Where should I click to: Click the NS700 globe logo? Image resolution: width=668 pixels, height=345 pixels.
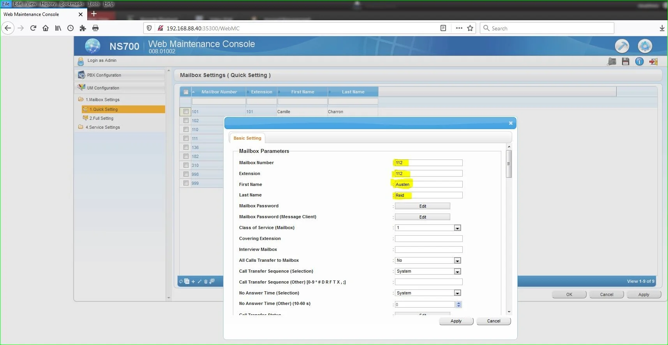[93, 46]
